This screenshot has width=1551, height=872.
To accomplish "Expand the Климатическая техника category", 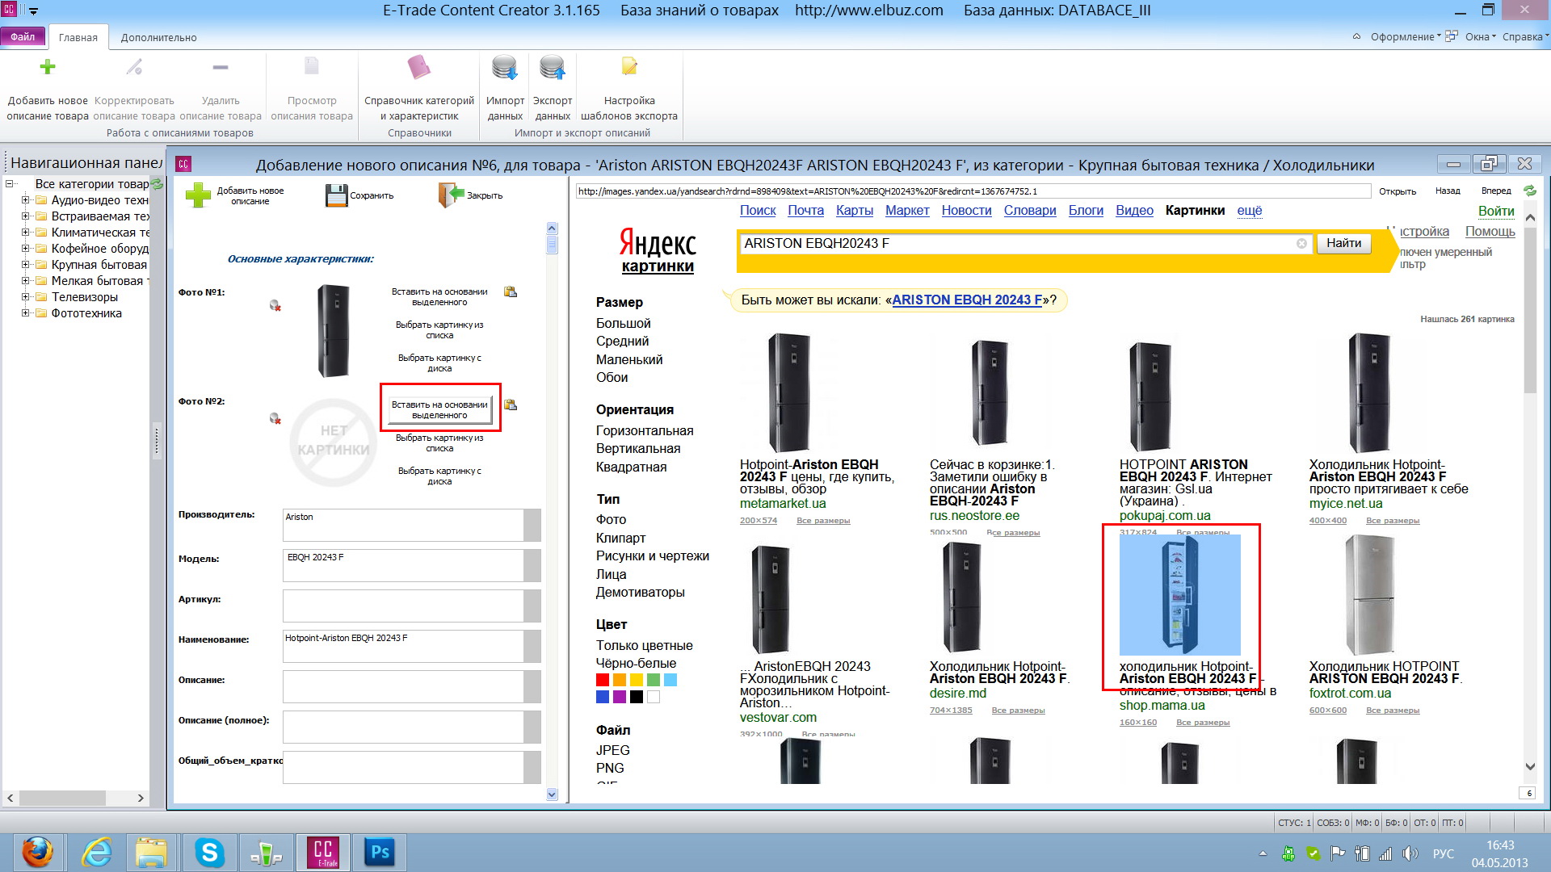I will [x=25, y=233].
